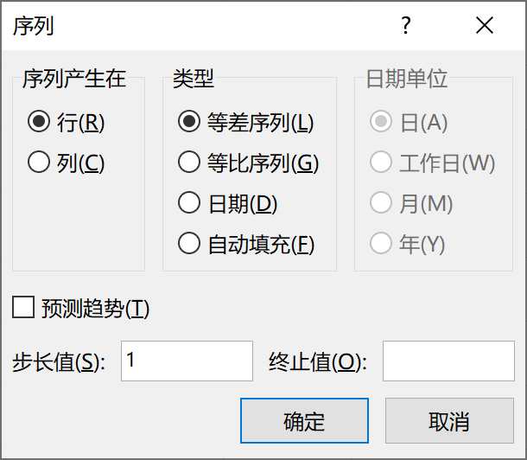Click the 取消 cancel button
527x460 pixels.
pos(448,421)
